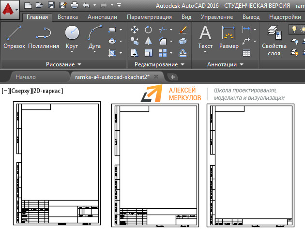The height and width of the screenshot is (233, 305).
Task: Click the Save As icon
Action: (x=63, y=5)
